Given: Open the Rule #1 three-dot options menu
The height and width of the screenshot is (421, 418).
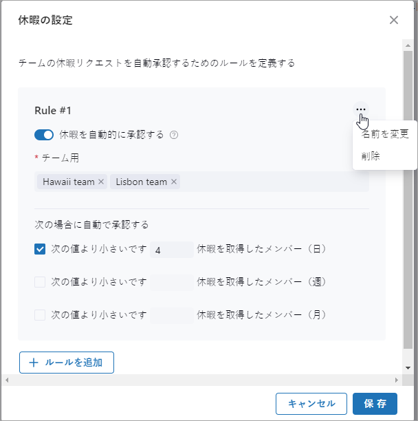Looking at the screenshot, I should point(361,110).
